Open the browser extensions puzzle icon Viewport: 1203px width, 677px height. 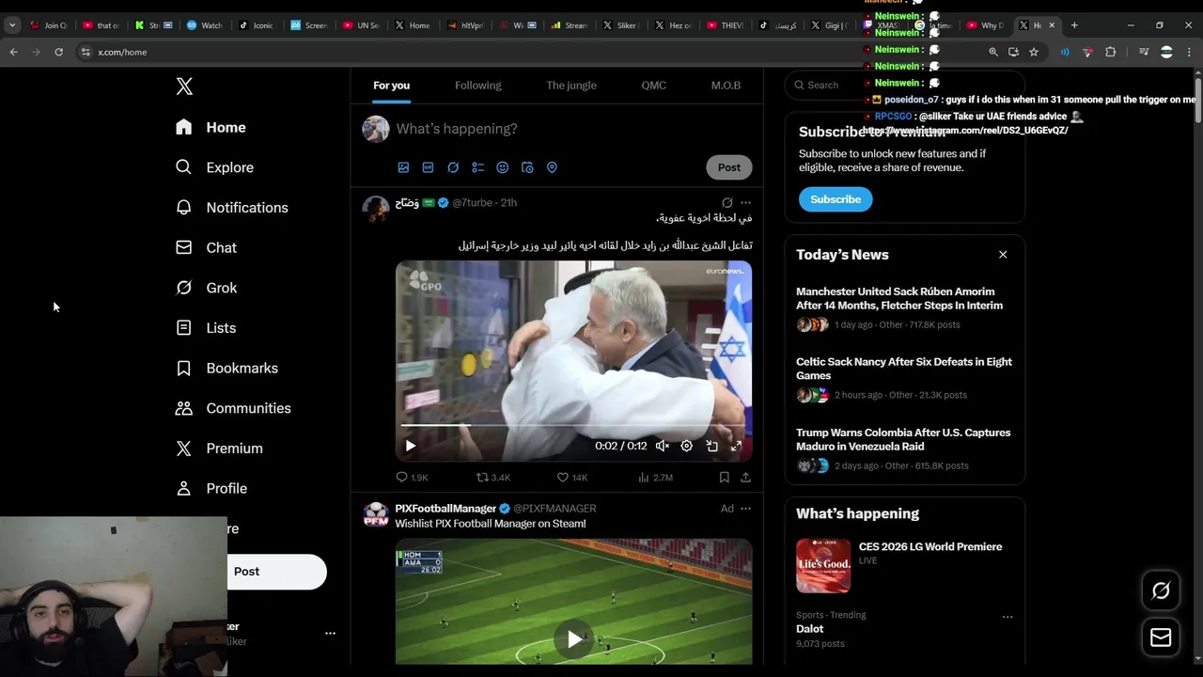click(x=1110, y=52)
